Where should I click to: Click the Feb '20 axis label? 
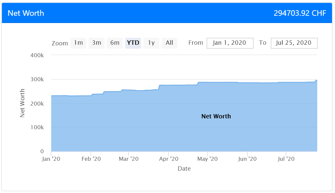(x=91, y=159)
